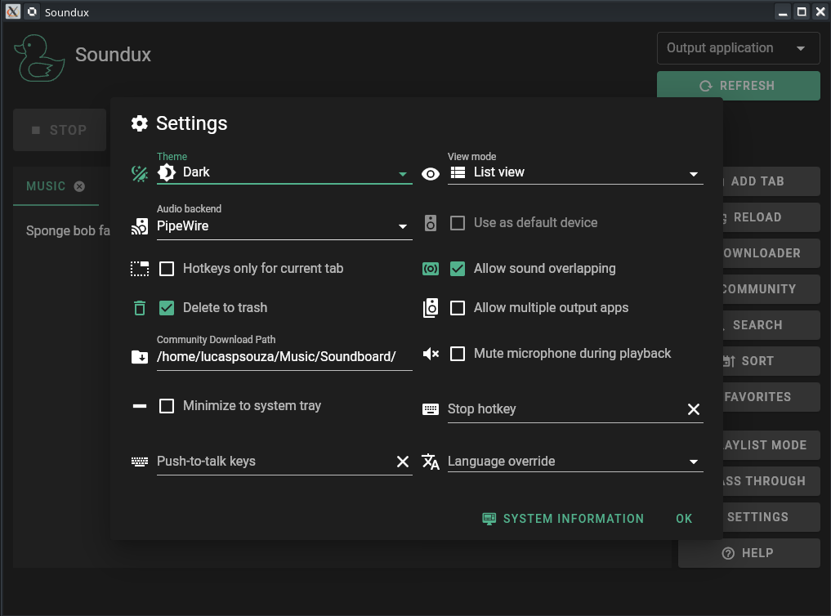831x616 pixels.
Task: Click the FAVORITES button
Action: pyautogui.click(x=771, y=397)
